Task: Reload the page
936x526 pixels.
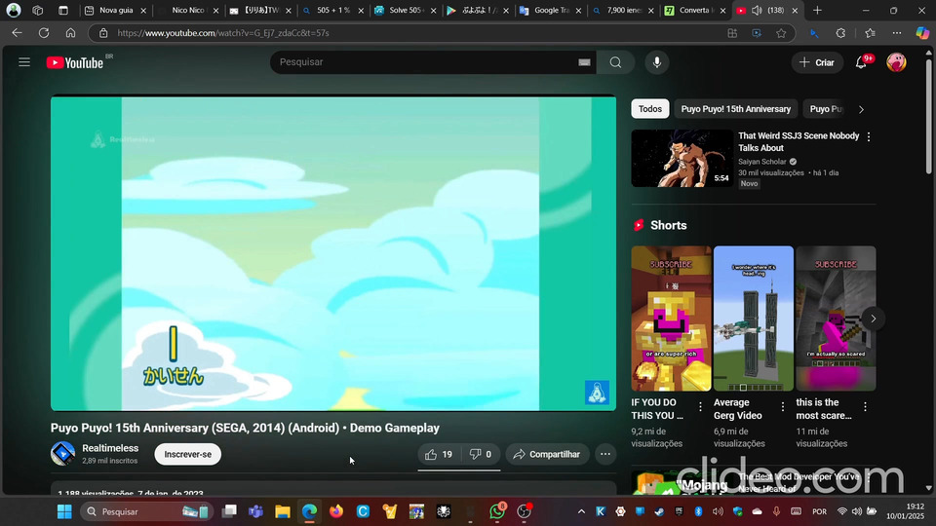Action: [44, 33]
